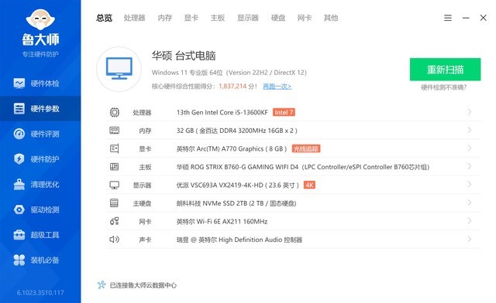Expand the 显卡 row chevron
The width and height of the screenshot is (496, 303).
tap(470, 148)
